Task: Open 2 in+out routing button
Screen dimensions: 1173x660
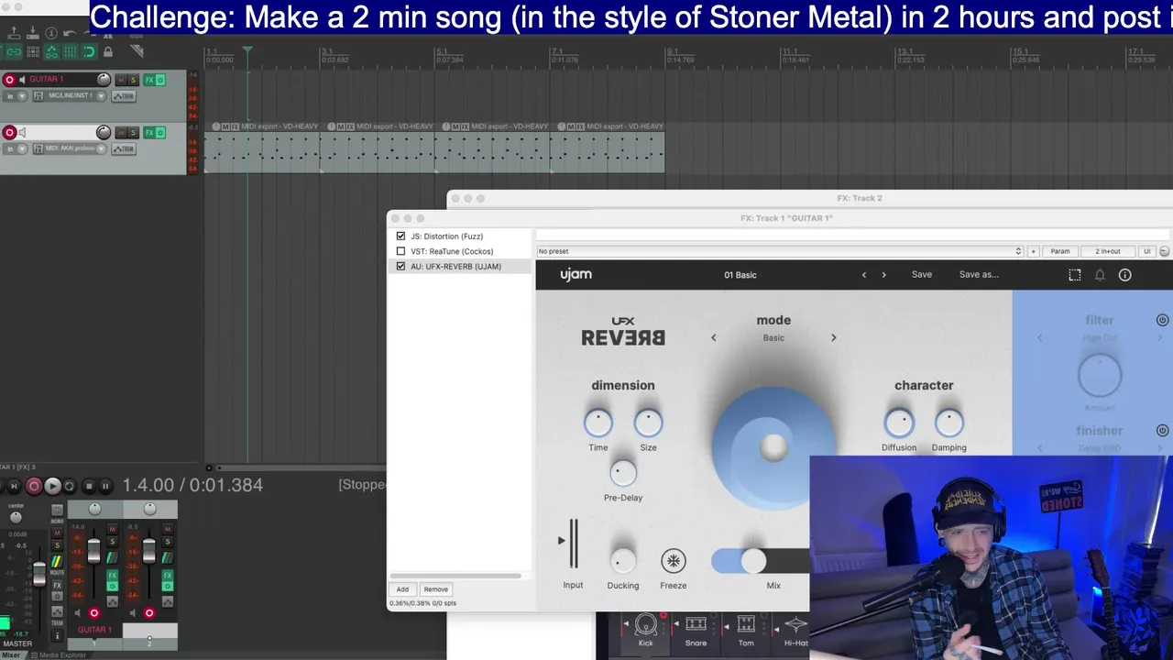Action: click(1108, 251)
